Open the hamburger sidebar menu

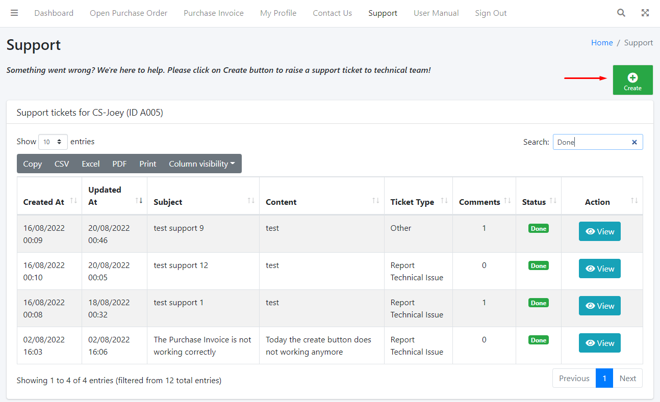(x=14, y=13)
